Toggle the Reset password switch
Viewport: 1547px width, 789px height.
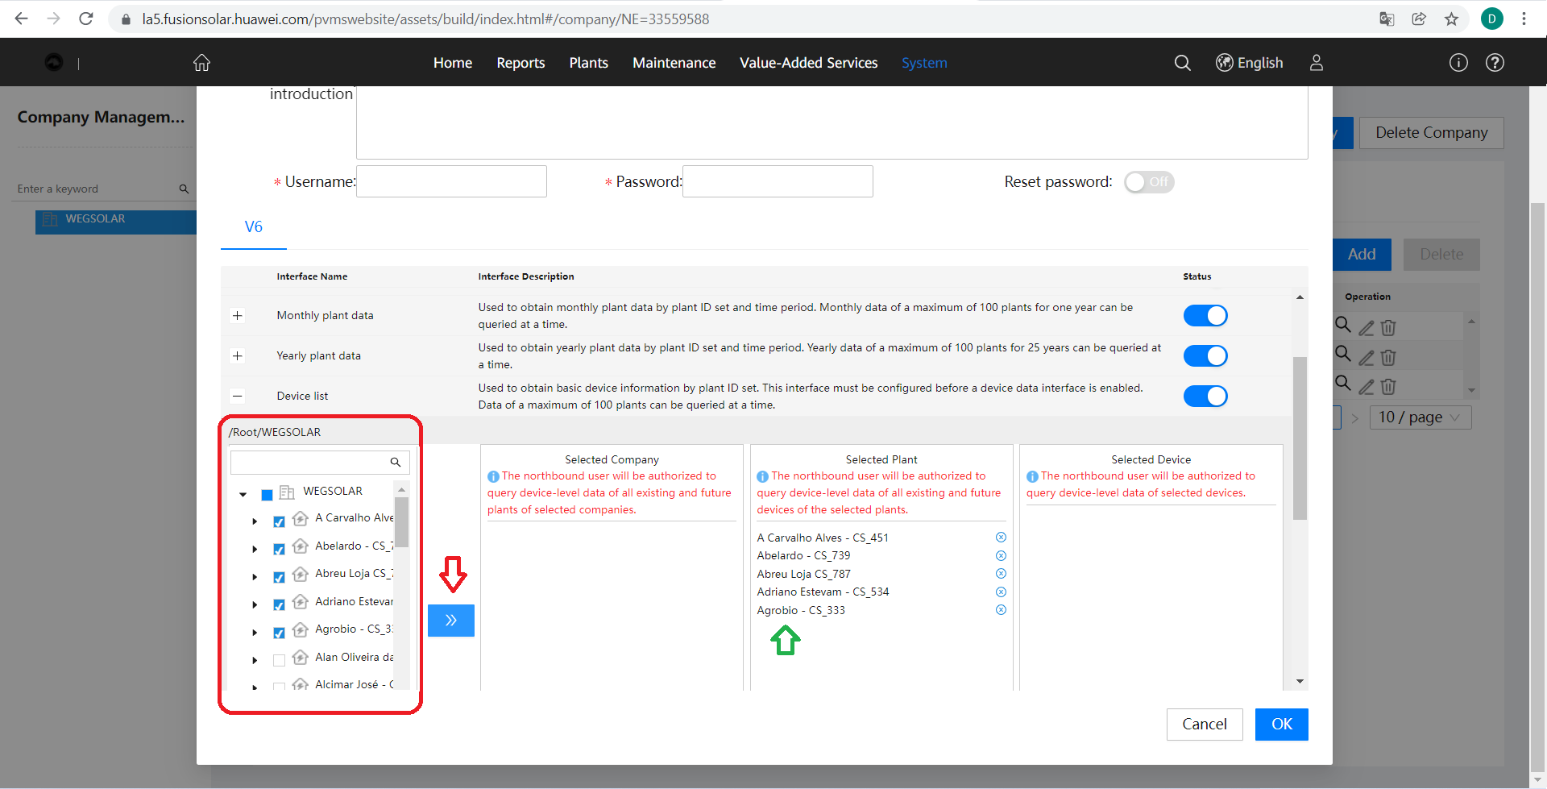tap(1149, 182)
